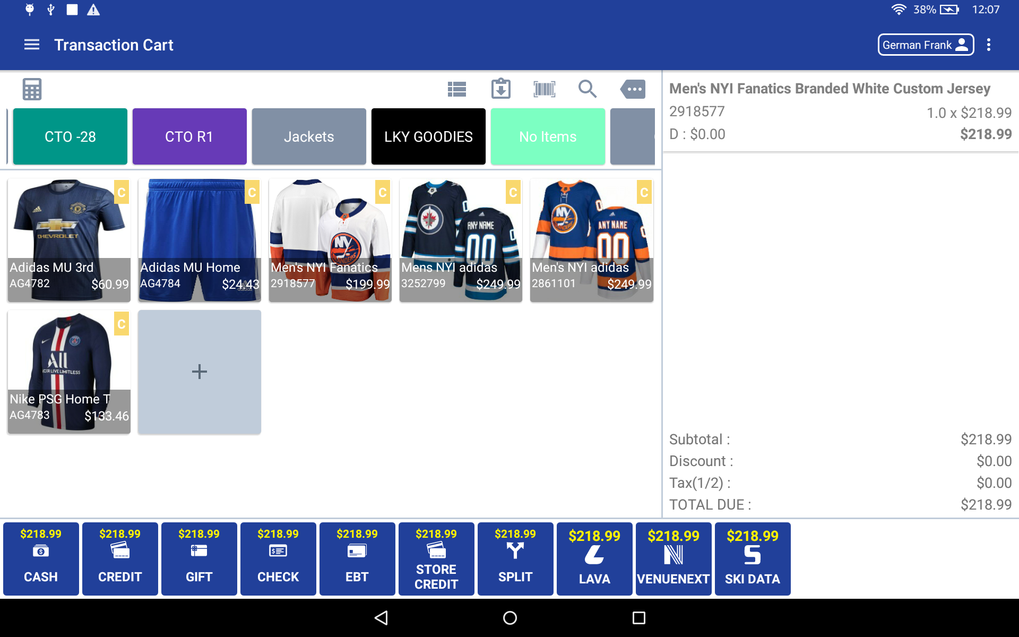Open the hamburger navigation menu
The image size is (1019, 637).
pyautogui.click(x=32, y=45)
